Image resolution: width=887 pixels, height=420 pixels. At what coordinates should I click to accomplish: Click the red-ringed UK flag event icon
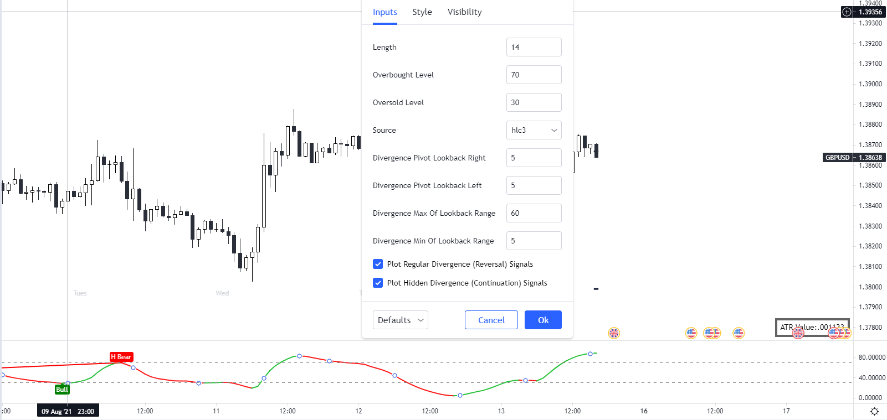(798, 333)
